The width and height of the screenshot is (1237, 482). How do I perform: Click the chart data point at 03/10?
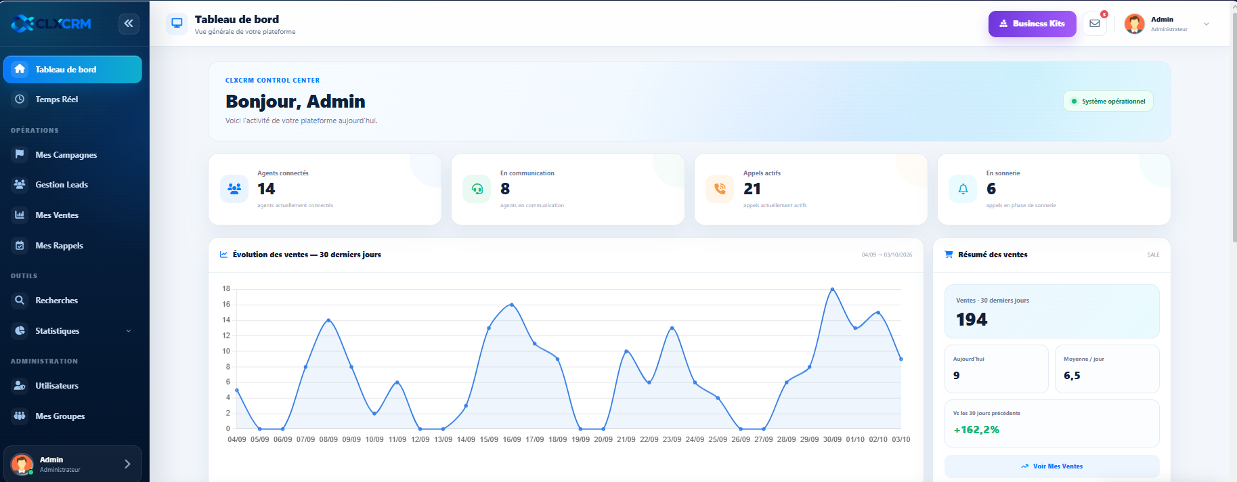(x=900, y=359)
